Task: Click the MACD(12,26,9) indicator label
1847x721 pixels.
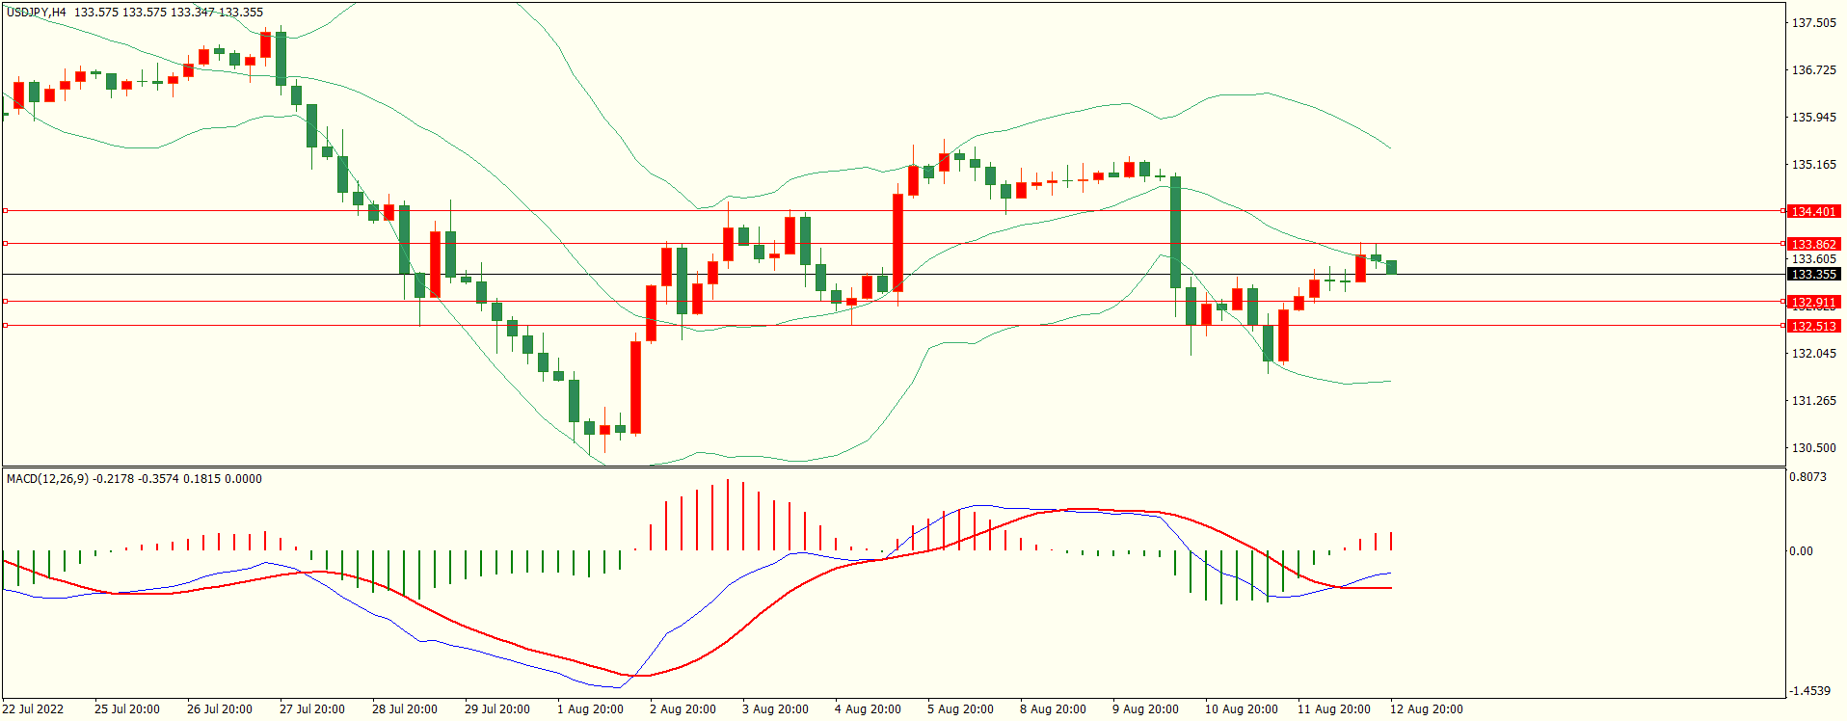Action: pyautogui.click(x=47, y=478)
